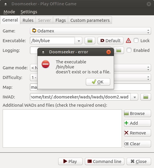Click the Default executable button

111,41
